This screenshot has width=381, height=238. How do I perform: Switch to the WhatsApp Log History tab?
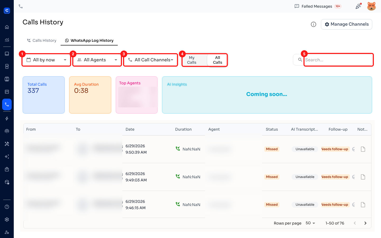(89, 40)
